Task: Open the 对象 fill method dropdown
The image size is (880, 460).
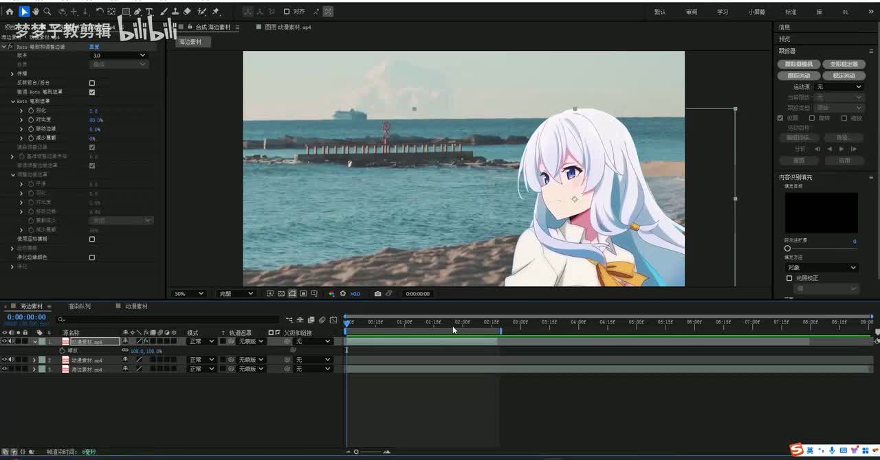Action: (822, 268)
